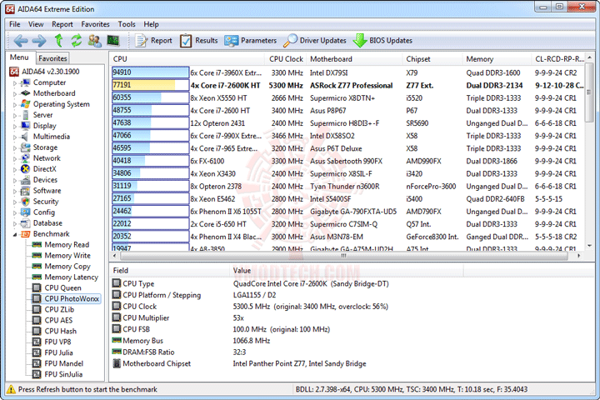The image size is (600, 400).
Task: Open the Report menu
Action: pos(62,24)
